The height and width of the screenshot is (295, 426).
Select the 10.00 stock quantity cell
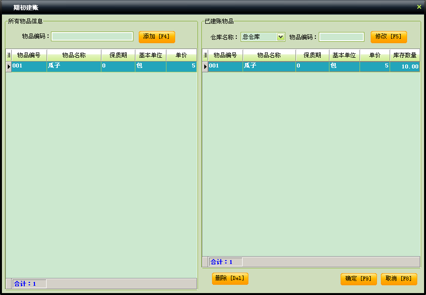pos(405,66)
